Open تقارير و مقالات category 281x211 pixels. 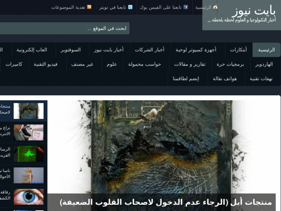coord(190,64)
